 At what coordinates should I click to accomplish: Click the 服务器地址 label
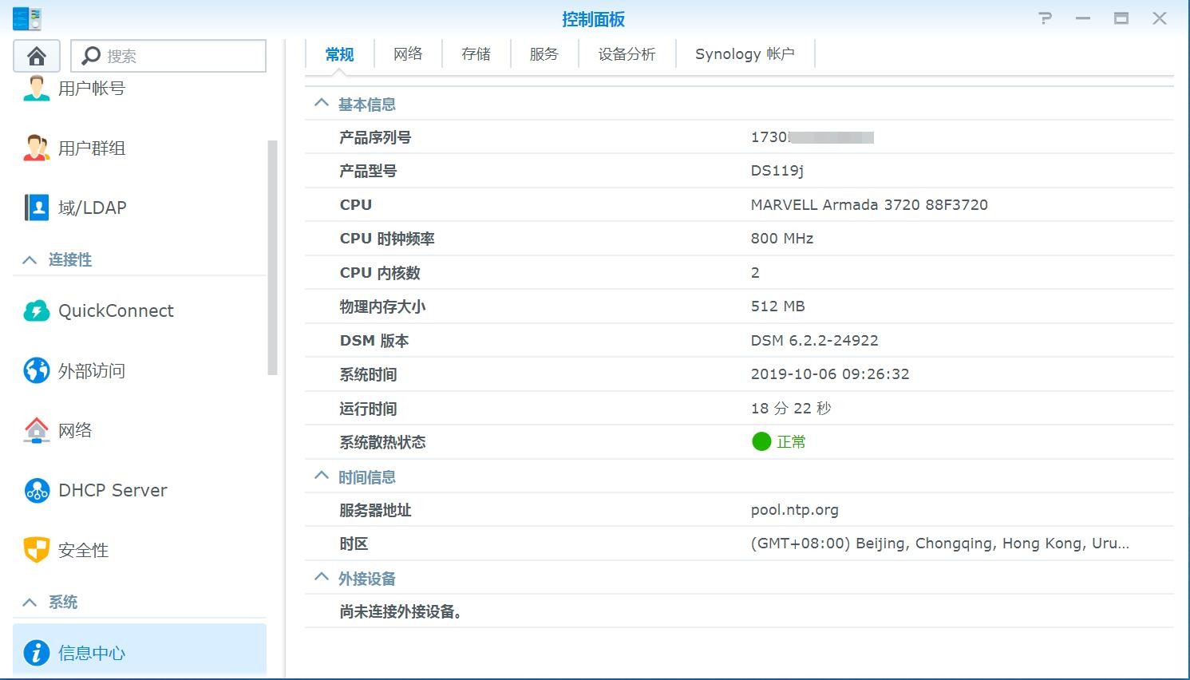tap(375, 510)
